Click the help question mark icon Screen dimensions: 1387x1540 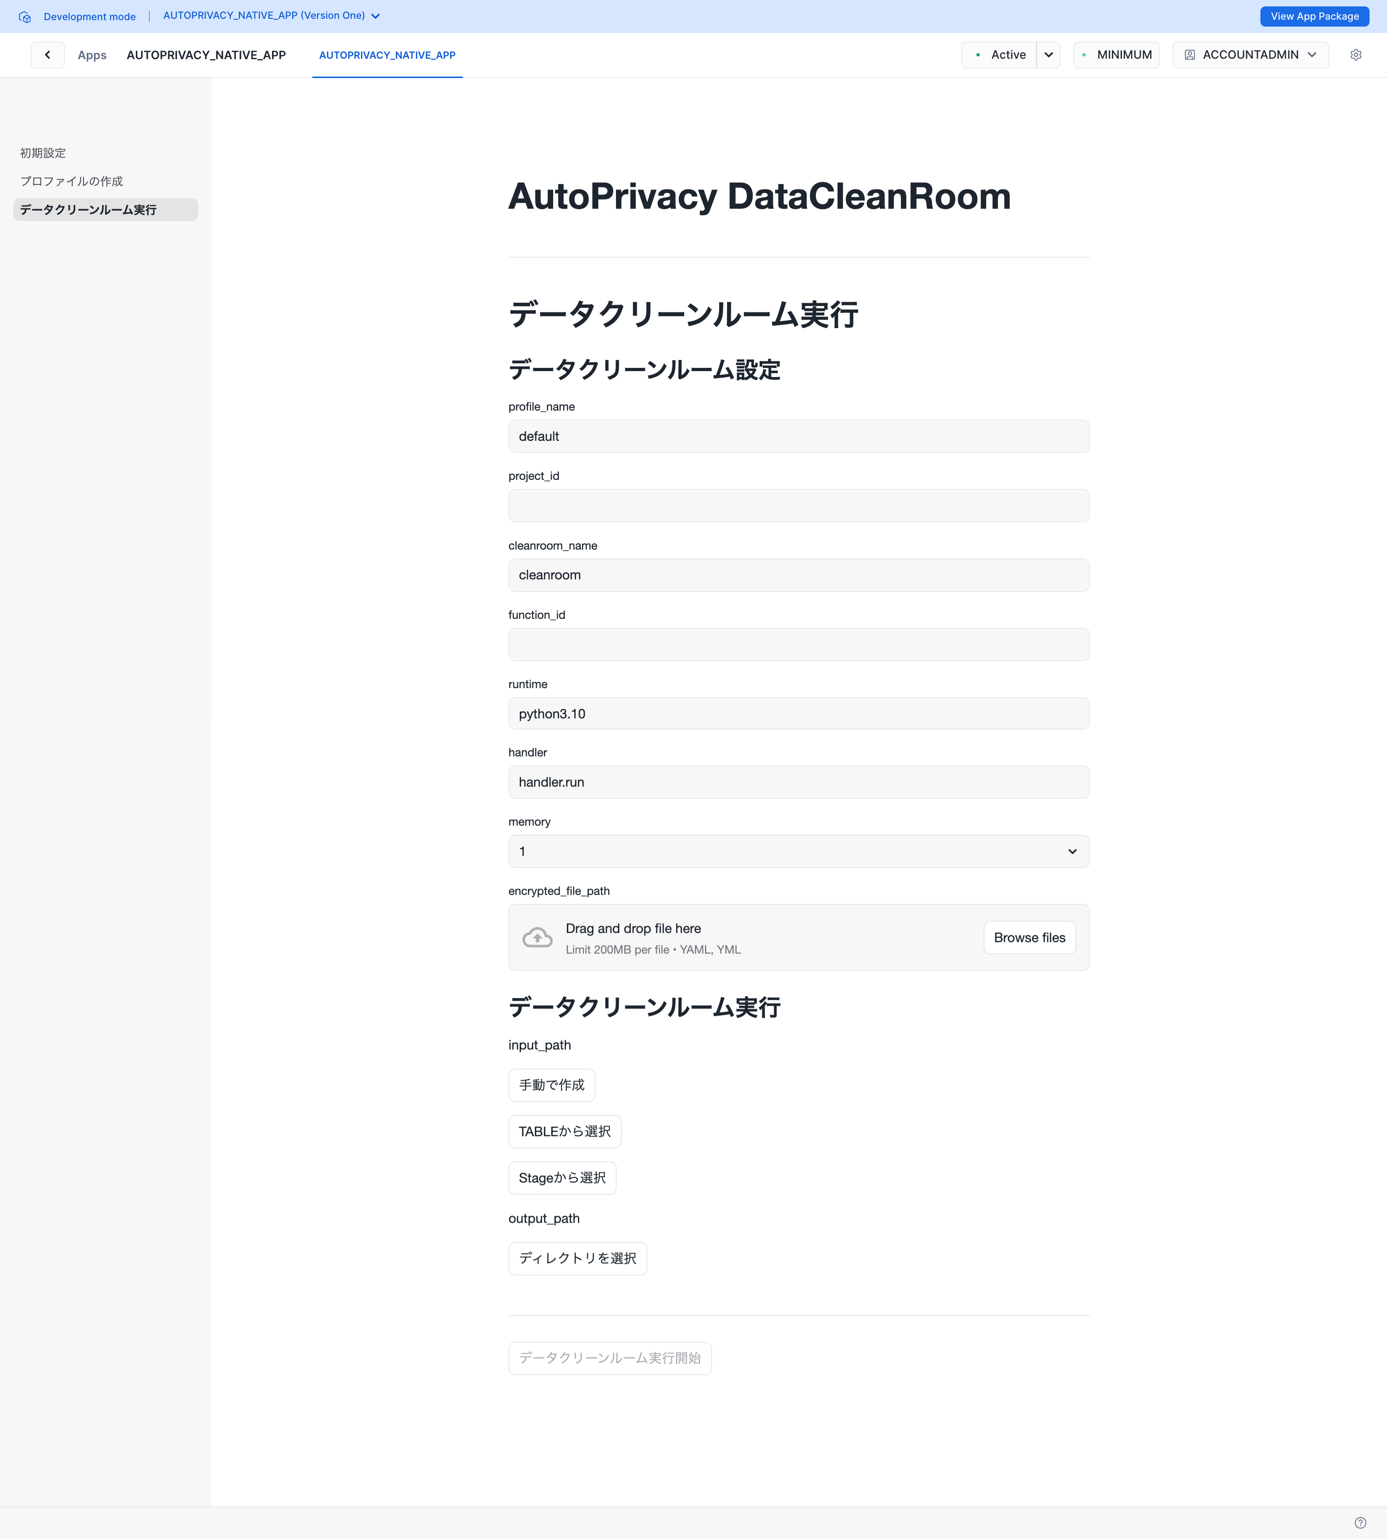click(1359, 1523)
